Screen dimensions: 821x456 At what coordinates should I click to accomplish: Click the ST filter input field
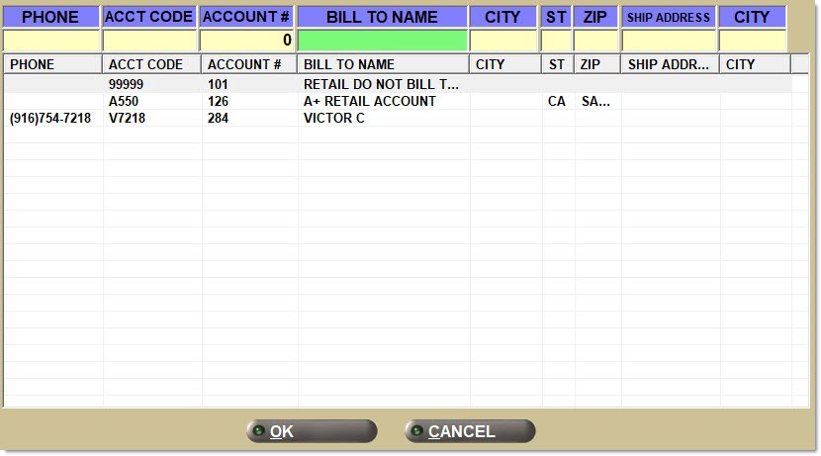556,41
